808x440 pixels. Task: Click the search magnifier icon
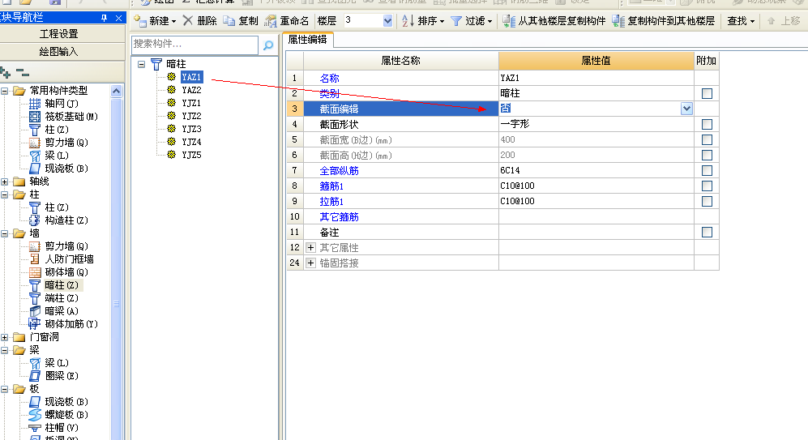coord(268,45)
